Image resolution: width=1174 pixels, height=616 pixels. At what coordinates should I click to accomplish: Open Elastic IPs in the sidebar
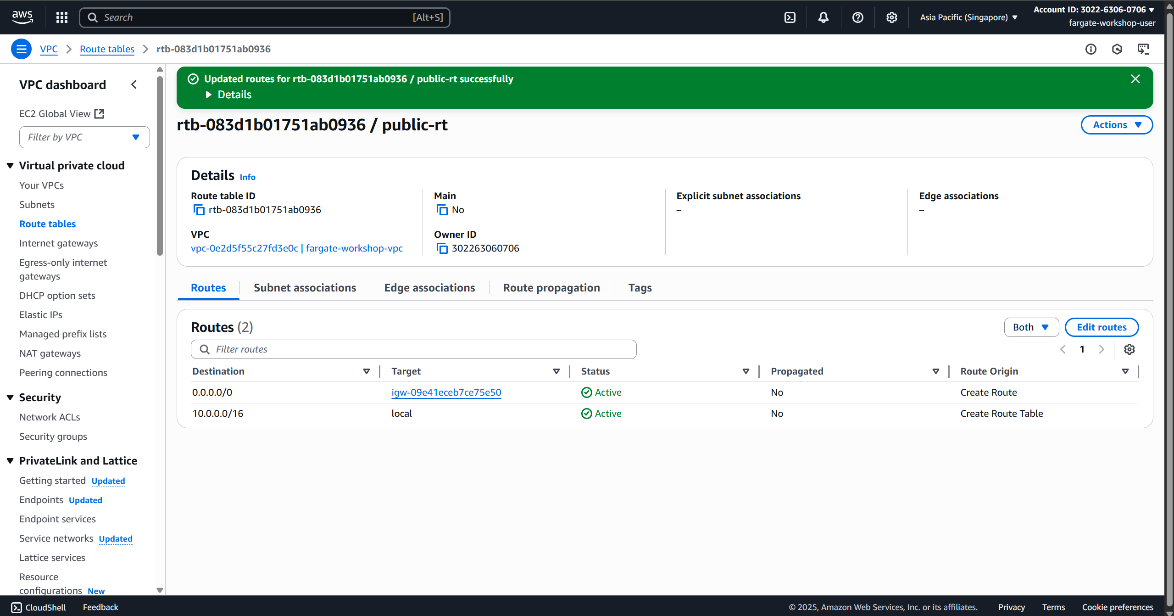coord(40,315)
